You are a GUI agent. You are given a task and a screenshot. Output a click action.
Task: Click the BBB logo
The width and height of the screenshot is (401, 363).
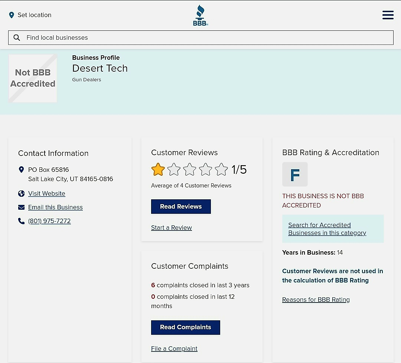(x=200, y=15)
